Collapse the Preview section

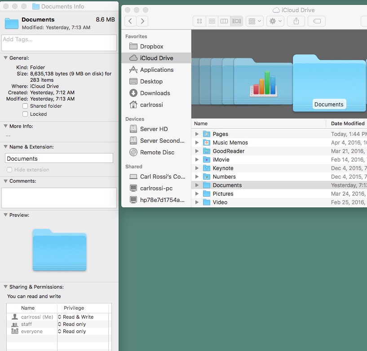[x=6, y=215]
